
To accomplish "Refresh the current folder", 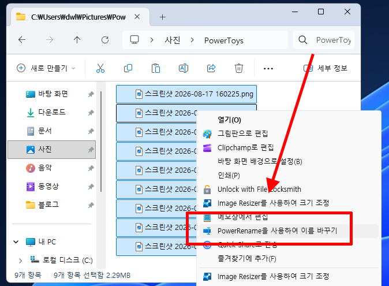I will click(x=105, y=40).
